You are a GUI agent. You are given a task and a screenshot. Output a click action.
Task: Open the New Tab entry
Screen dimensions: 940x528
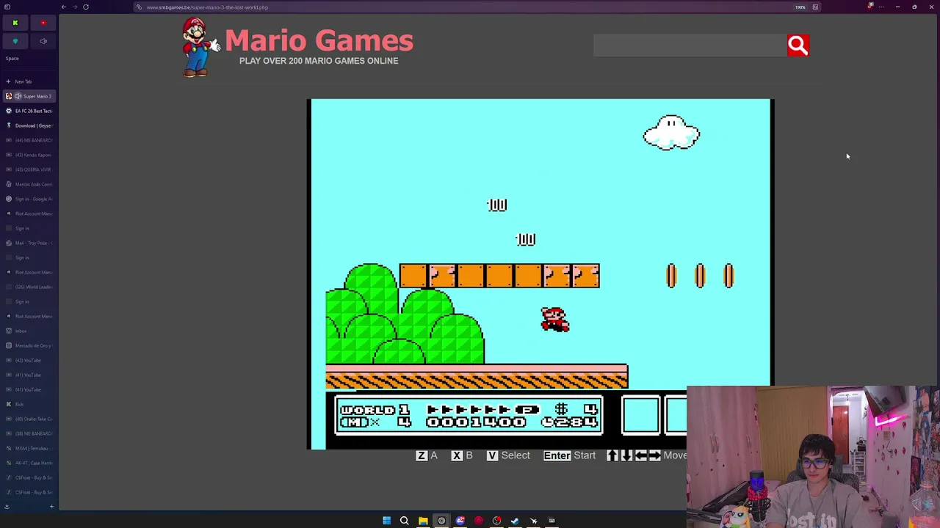click(x=29, y=81)
